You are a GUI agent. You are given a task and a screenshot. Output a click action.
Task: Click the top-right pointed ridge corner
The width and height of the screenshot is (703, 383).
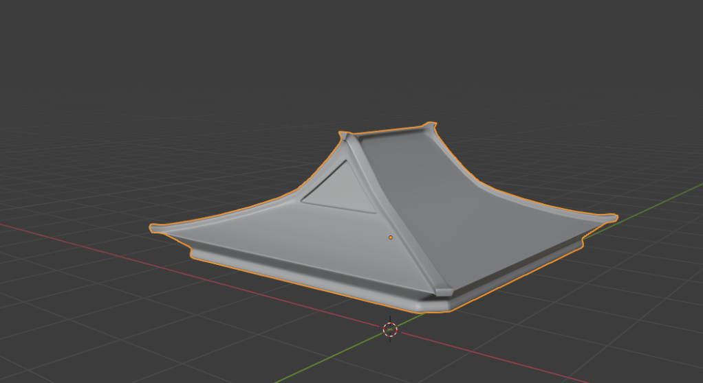pyautogui.click(x=432, y=125)
